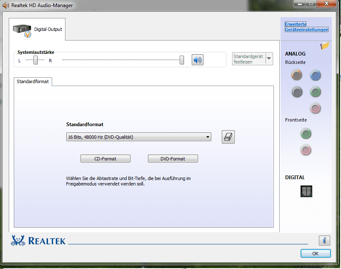The image size is (341, 269).
Task: Expand the Standardgerät festlegen dropdown arrow
Action: (x=269, y=58)
